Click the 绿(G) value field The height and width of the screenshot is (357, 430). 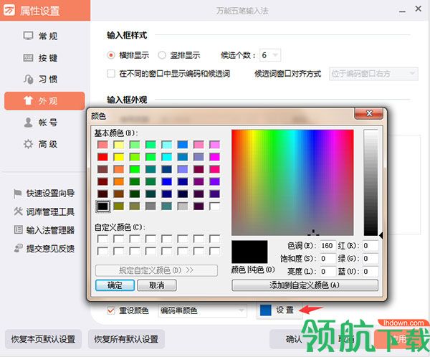tap(371, 258)
